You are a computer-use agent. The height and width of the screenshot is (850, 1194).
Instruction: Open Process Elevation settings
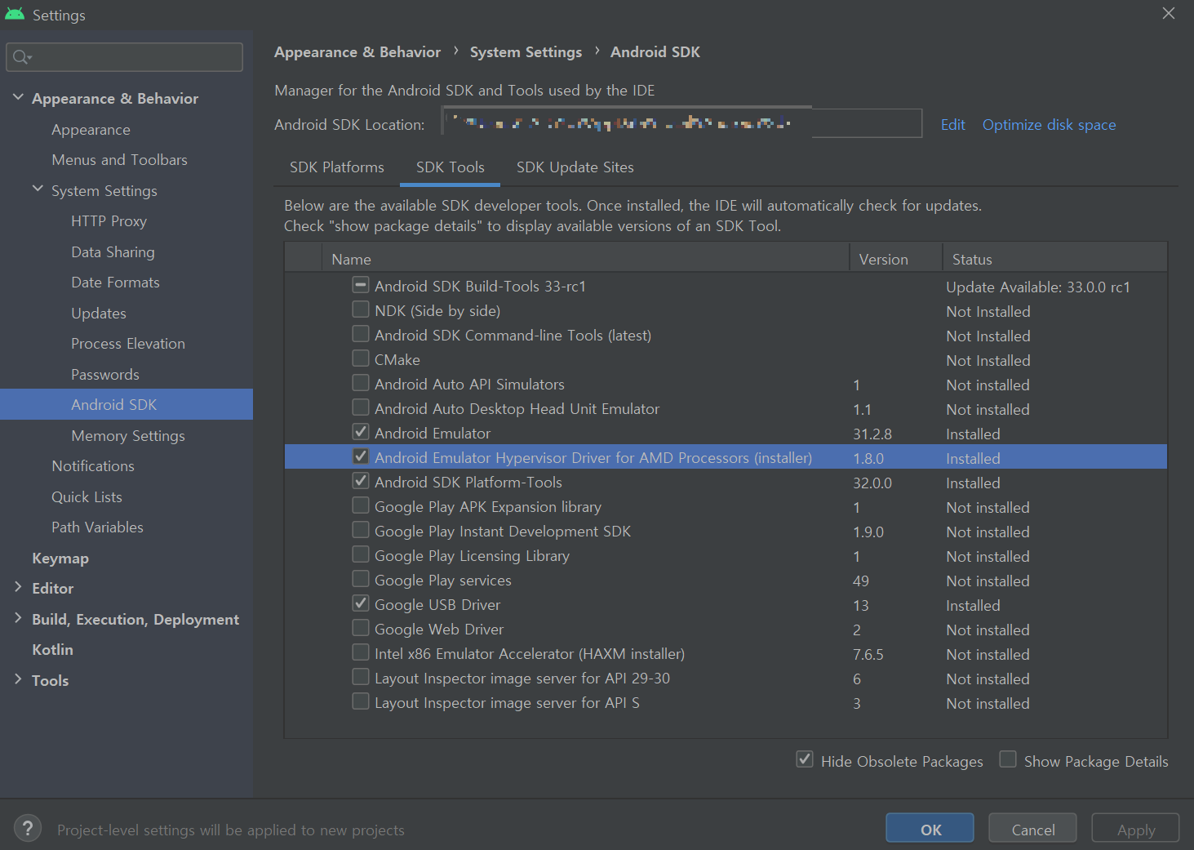(x=127, y=344)
